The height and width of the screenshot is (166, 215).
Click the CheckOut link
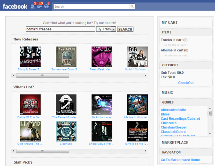click(186, 83)
